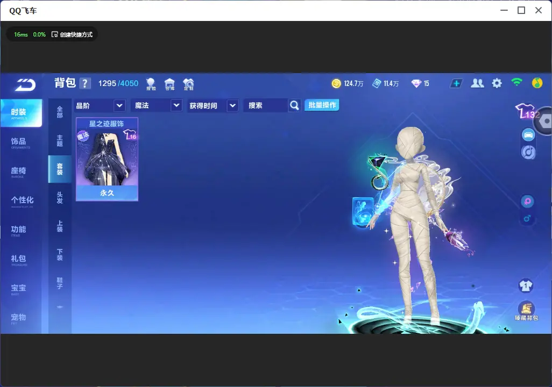Image resolution: width=552 pixels, height=387 pixels.
Task: Open the settings gear icon
Action: (x=497, y=83)
